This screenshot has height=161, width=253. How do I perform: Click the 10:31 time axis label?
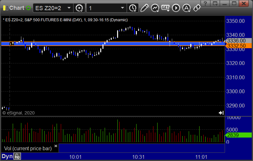click(x=138, y=157)
